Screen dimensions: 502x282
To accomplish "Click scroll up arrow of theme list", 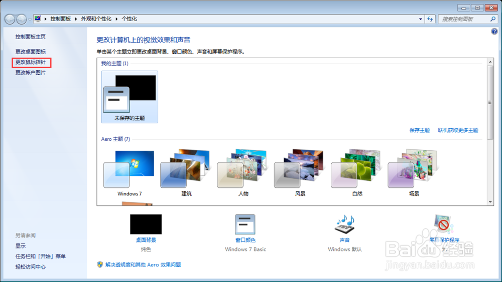I will click(x=490, y=62).
